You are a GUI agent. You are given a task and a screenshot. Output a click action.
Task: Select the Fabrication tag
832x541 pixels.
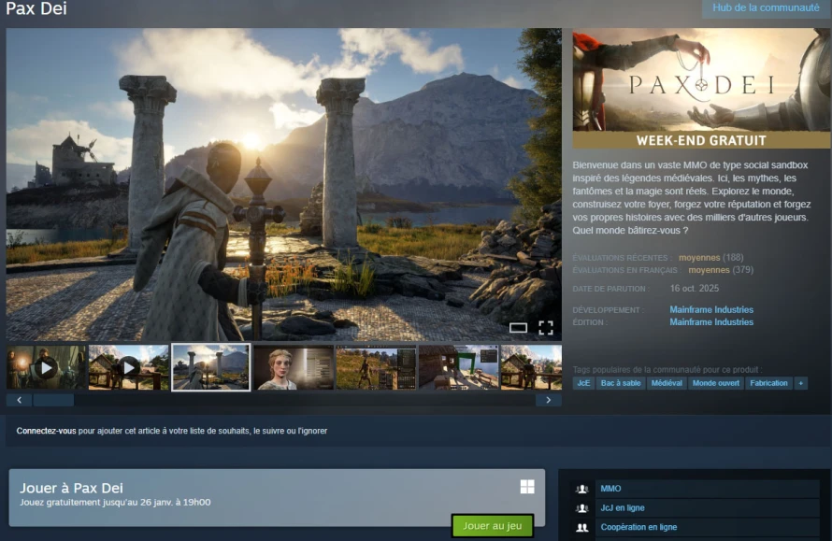(x=768, y=383)
